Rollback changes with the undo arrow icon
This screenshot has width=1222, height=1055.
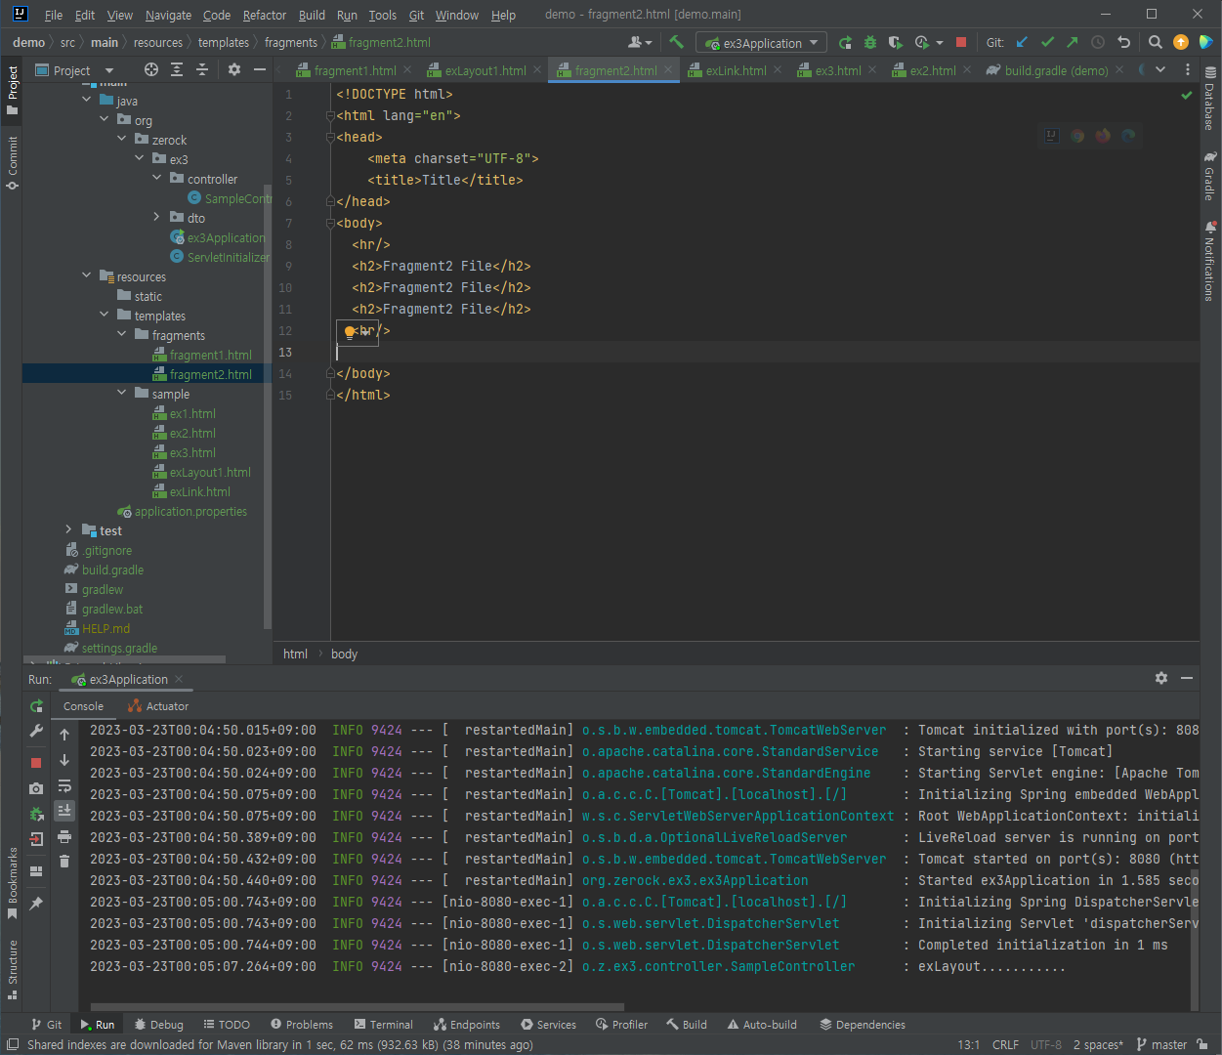pos(1123,42)
